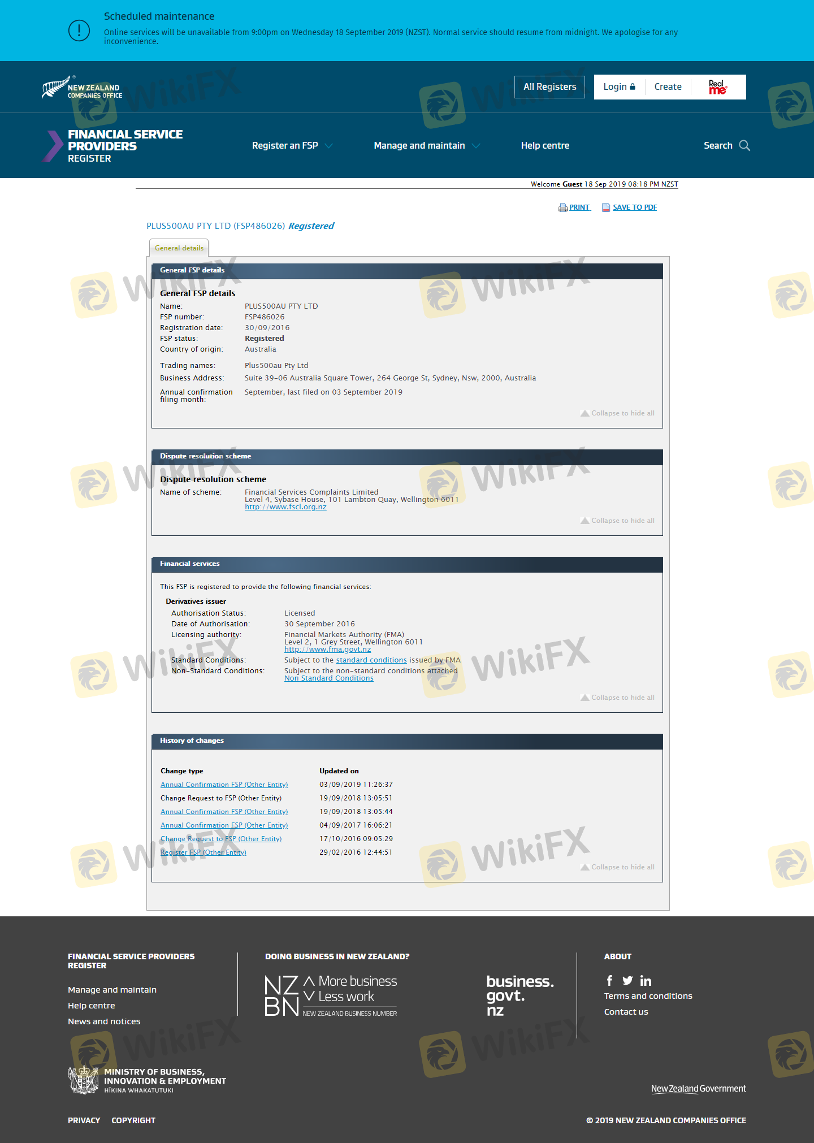Click the Contact us footer link

626,1012
